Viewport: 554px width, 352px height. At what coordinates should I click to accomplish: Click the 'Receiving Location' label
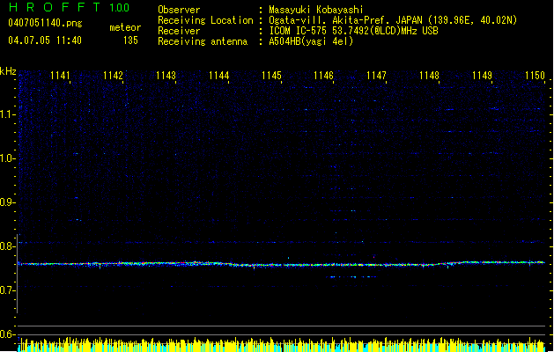tap(205, 20)
